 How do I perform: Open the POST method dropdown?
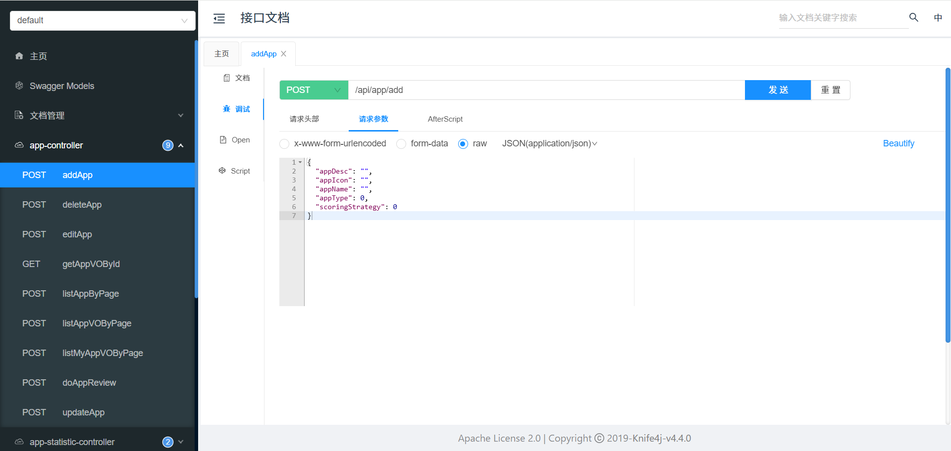(x=314, y=90)
